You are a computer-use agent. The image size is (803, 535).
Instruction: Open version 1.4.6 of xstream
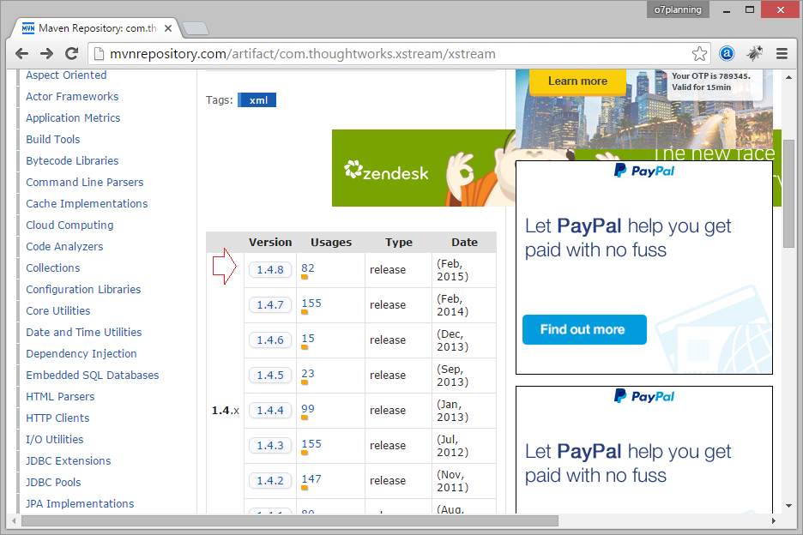[x=270, y=340]
